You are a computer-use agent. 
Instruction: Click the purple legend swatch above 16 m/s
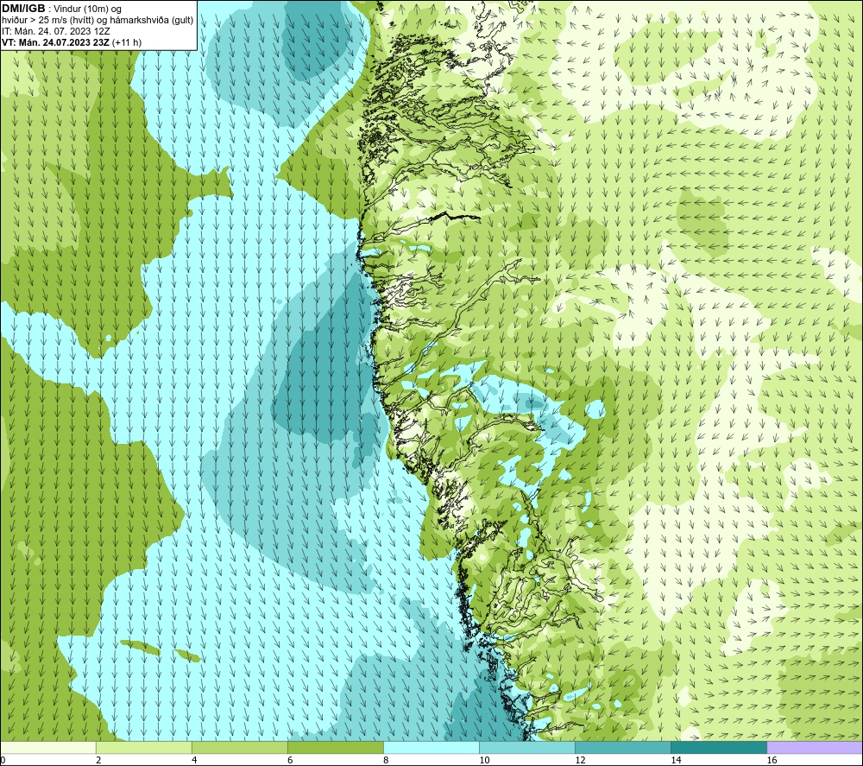[x=815, y=748]
